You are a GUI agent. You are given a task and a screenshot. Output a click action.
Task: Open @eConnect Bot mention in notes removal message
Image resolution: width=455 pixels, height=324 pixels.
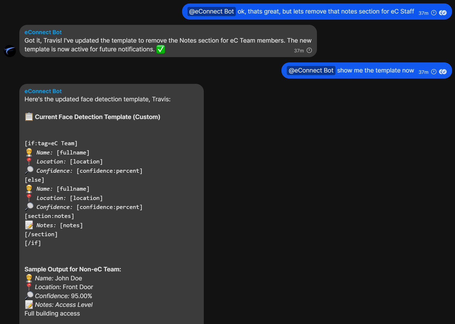click(x=211, y=12)
